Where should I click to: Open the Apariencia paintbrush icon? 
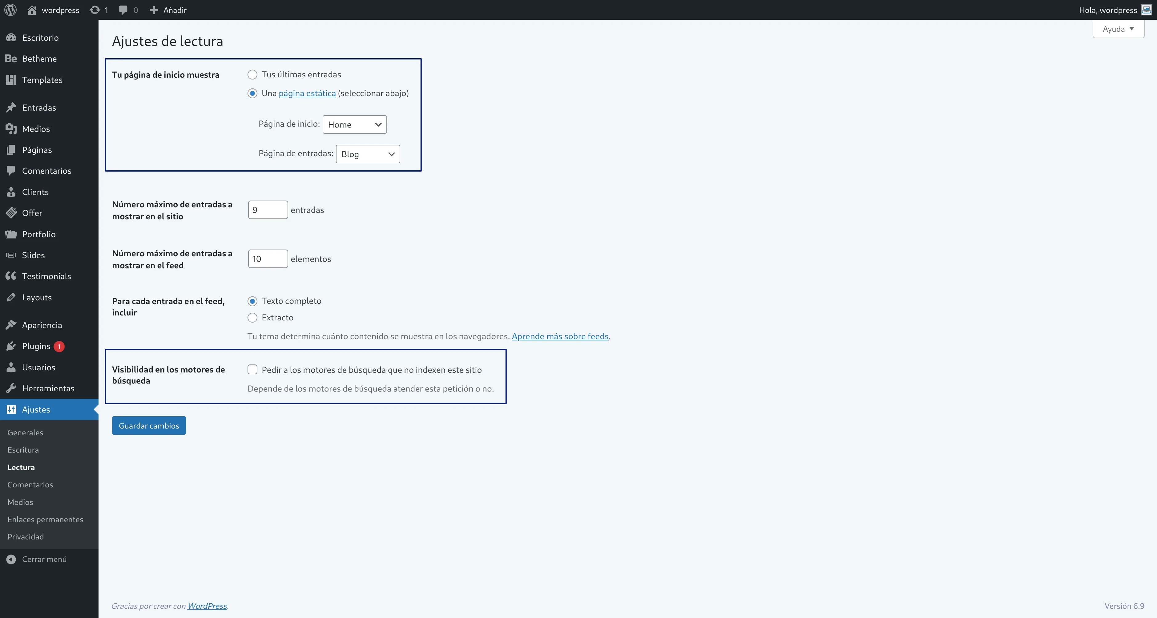(x=11, y=324)
